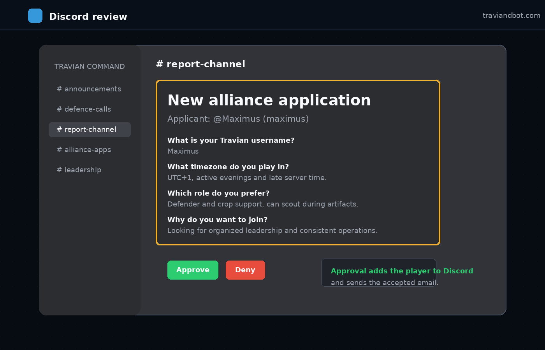The height and width of the screenshot is (350, 545).
Task: Click the TRAVIAN COMMAND server heading
Action: click(90, 66)
